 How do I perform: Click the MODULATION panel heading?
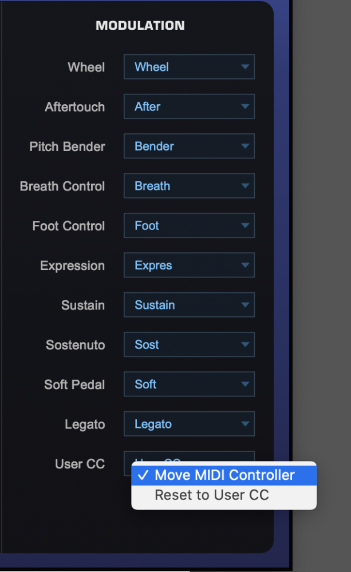tap(140, 25)
